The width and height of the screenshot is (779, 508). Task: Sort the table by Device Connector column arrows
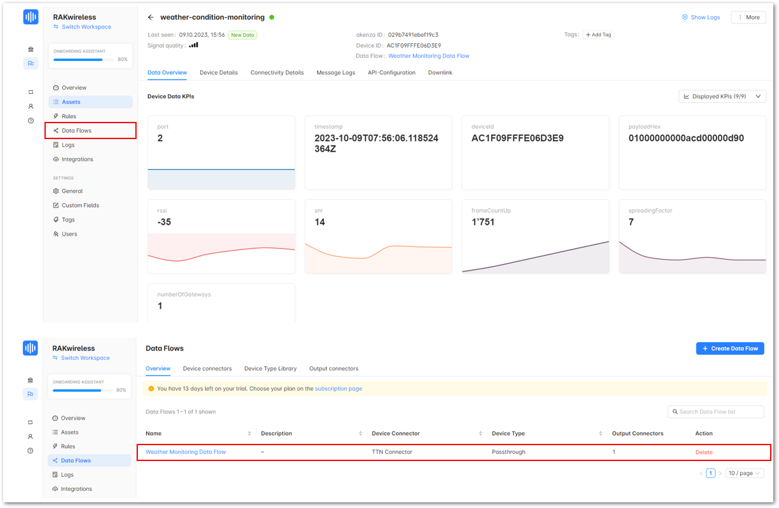pyautogui.click(x=480, y=434)
